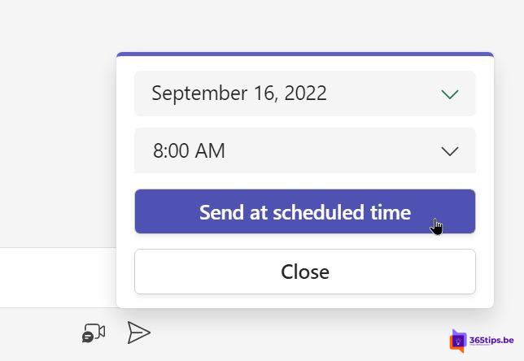Click the Send at scheduled time button

[x=305, y=211]
